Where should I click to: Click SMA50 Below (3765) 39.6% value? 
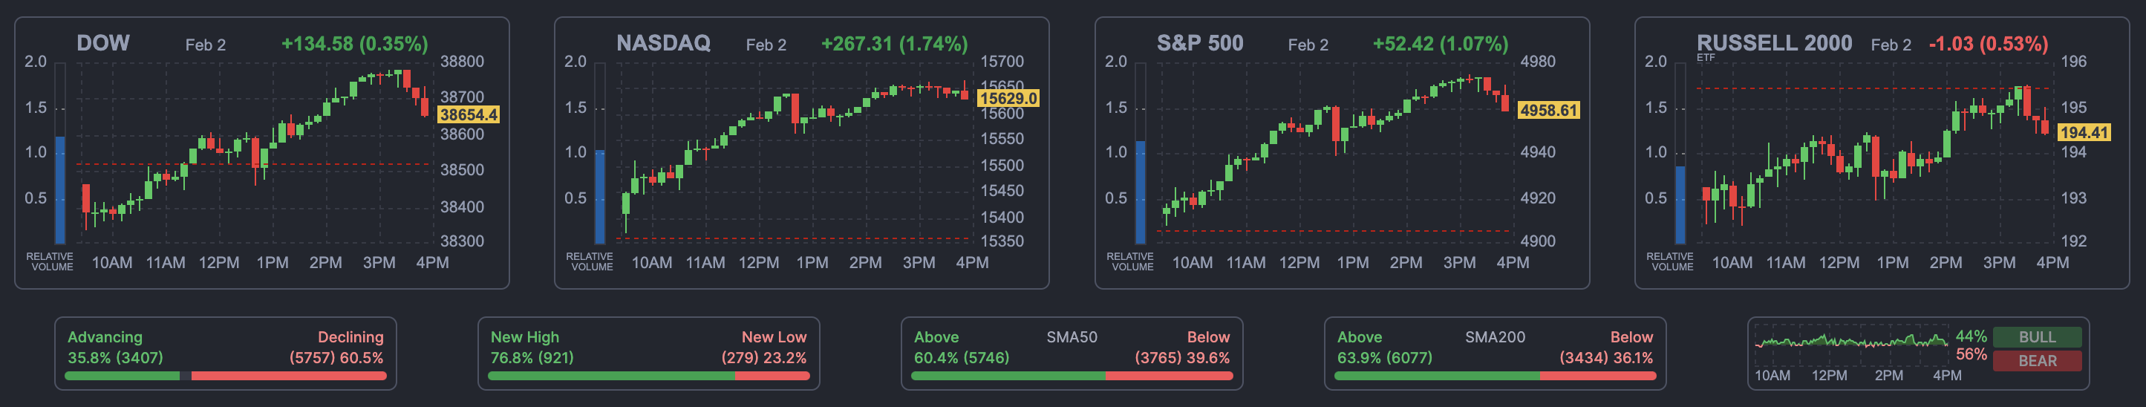pos(1182,358)
